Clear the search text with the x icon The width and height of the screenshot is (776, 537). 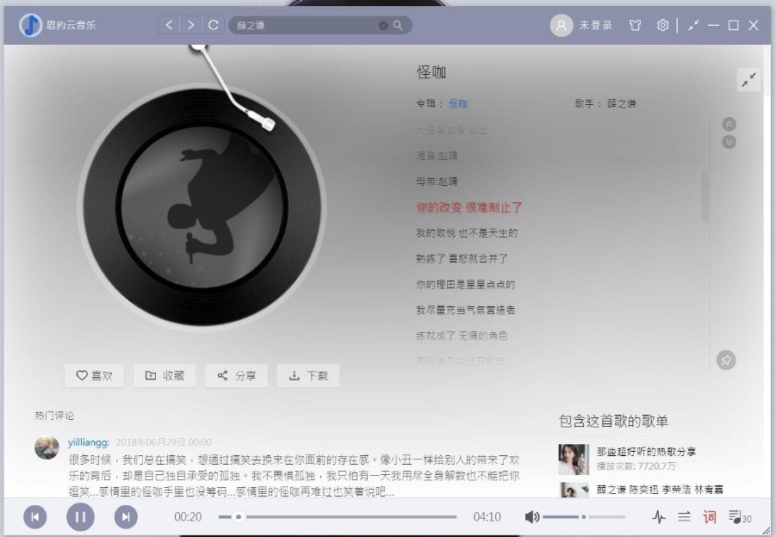(x=383, y=25)
